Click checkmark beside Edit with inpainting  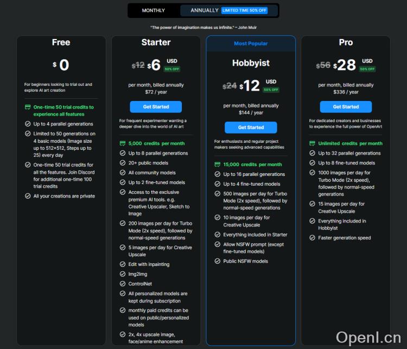[123, 264]
